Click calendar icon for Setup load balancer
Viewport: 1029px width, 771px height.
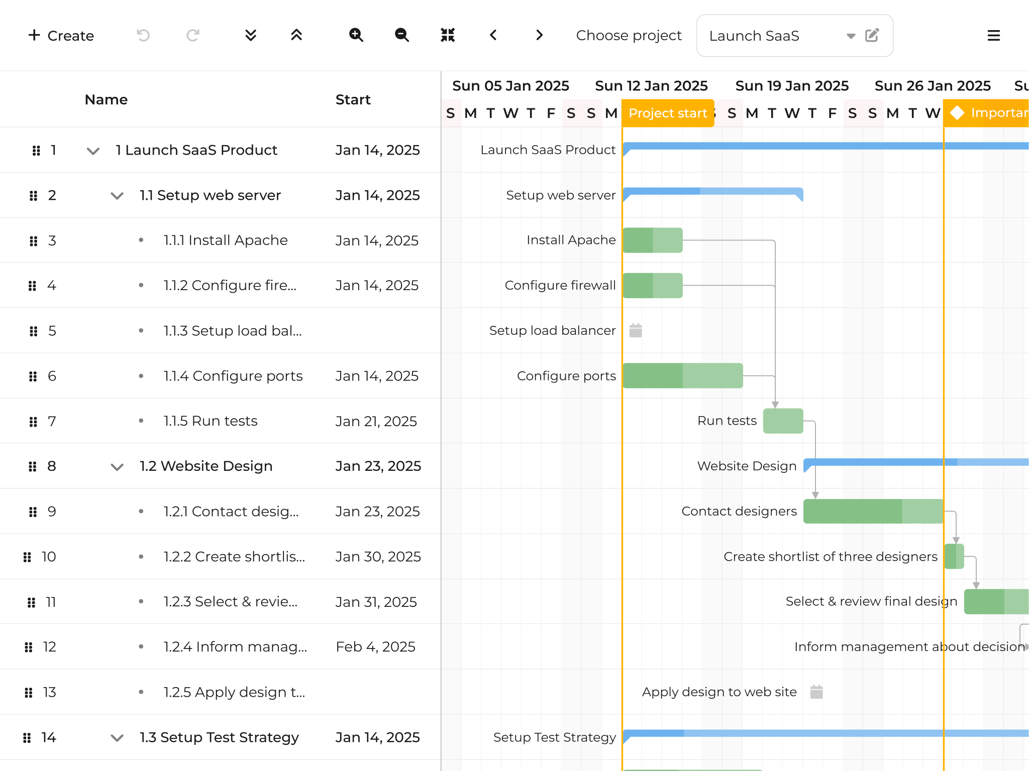[x=636, y=330]
